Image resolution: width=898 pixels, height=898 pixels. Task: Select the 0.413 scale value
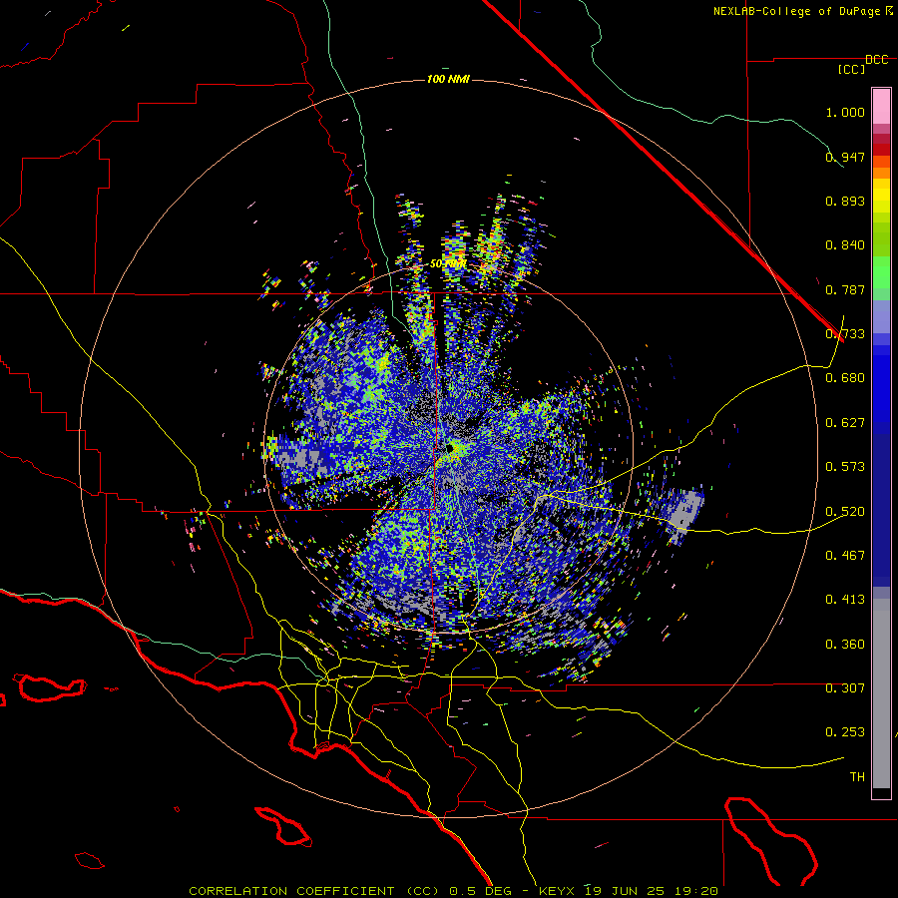(x=845, y=600)
